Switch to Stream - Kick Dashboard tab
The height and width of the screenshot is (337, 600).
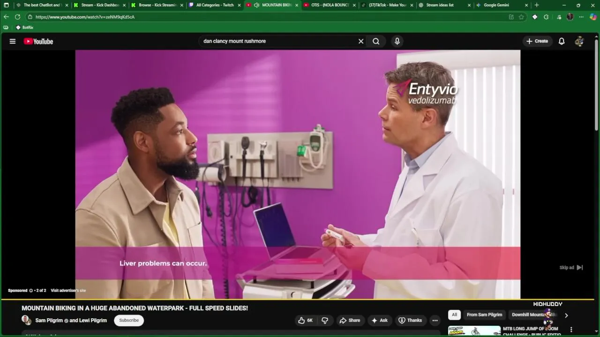(100, 5)
